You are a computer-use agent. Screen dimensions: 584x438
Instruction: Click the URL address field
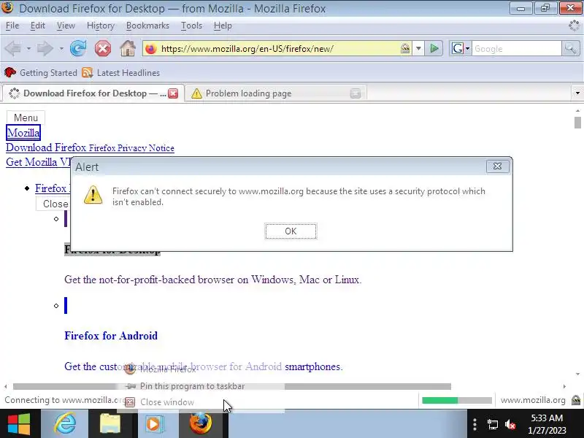click(x=279, y=49)
